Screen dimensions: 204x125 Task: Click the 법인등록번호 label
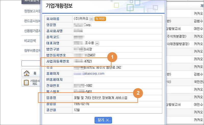[x=56, y=55]
